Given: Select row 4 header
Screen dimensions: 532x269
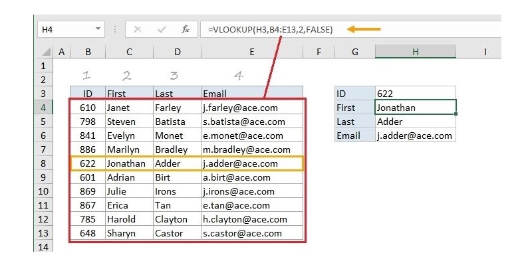Looking at the screenshot, I should pyautogui.click(x=43, y=108).
